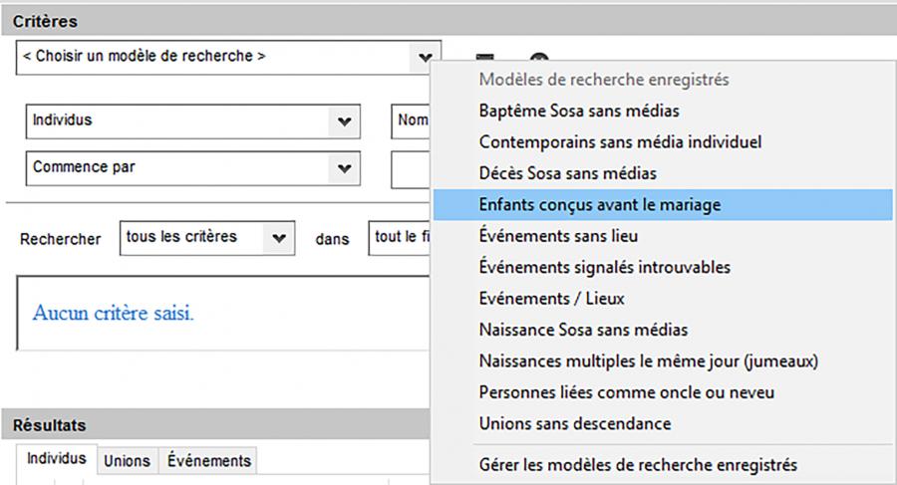Viewport: 897px width, 485px height.
Task: Switch to the Unions results tab
Action: click(127, 461)
